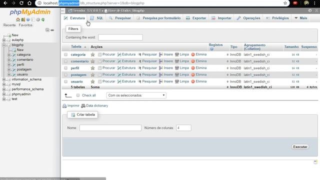
Task: Click Limpa for the comentario table
Action: (182, 61)
